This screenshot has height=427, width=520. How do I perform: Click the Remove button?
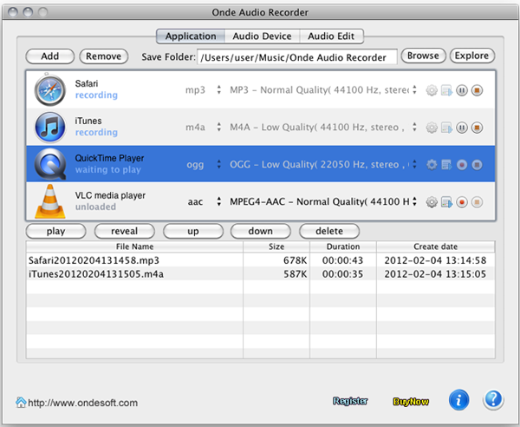(x=104, y=56)
